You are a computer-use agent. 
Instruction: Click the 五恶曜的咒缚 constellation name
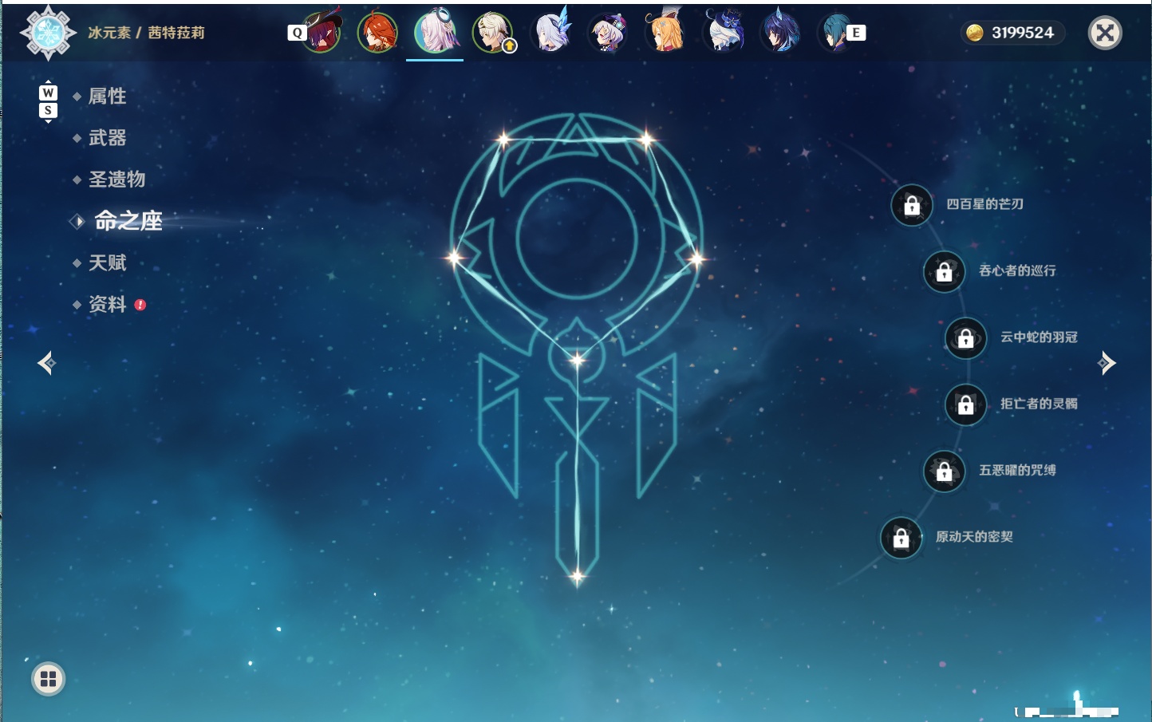click(x=1017, y=470)
